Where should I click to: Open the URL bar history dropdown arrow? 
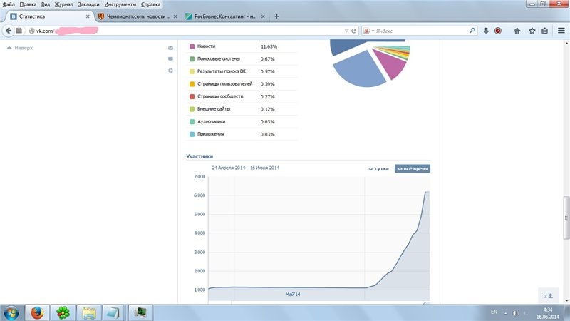click(346, 31)
